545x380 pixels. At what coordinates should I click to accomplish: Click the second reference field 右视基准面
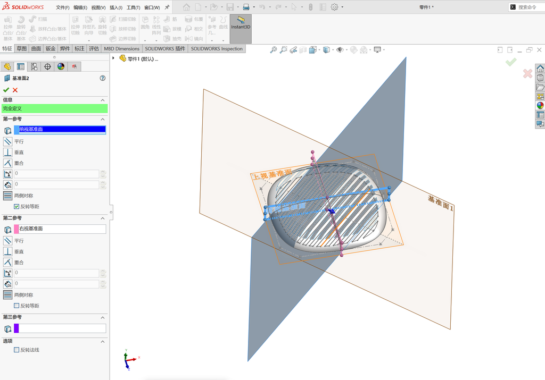[x=60, y=229]
